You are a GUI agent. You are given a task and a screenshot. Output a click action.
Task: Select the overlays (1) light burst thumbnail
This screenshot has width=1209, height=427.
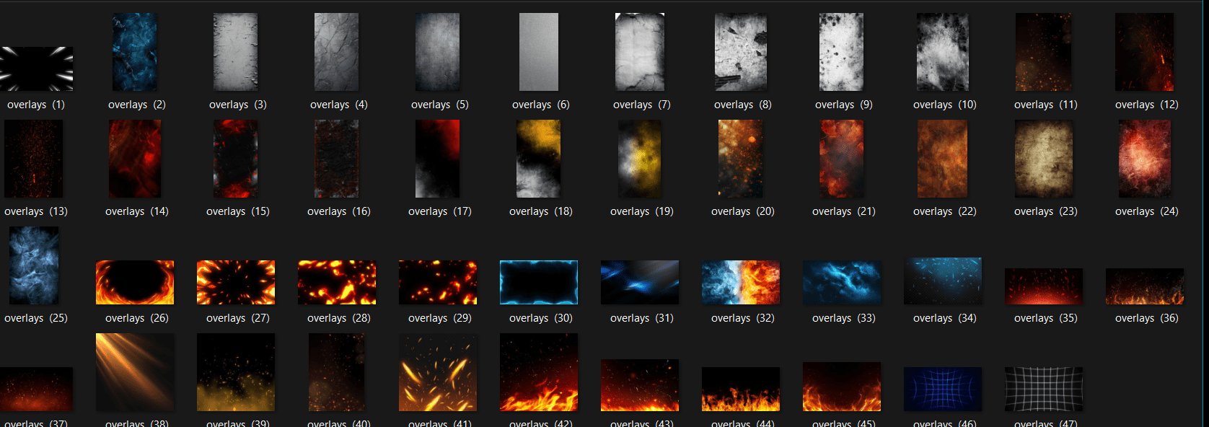click(x=36, y=69)
